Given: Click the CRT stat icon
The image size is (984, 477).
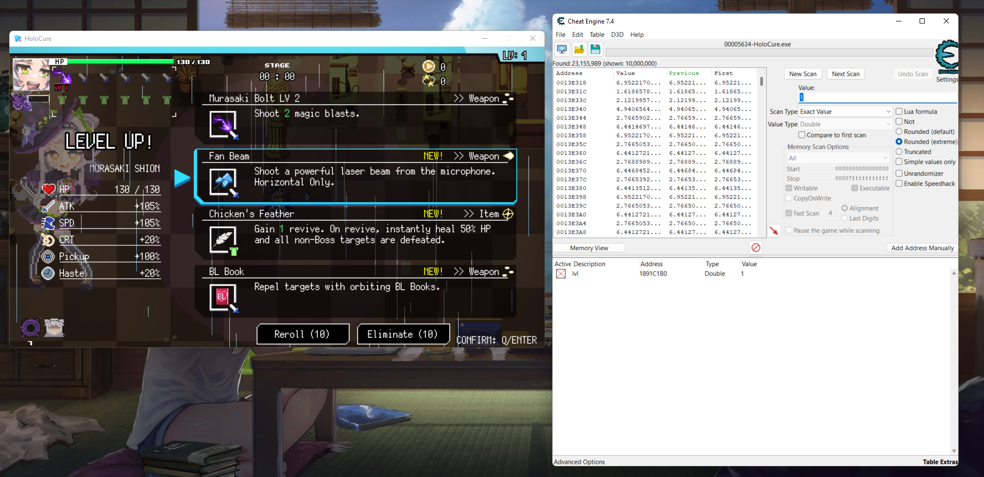Looking at the screenshot, I should tap(49, 240).
